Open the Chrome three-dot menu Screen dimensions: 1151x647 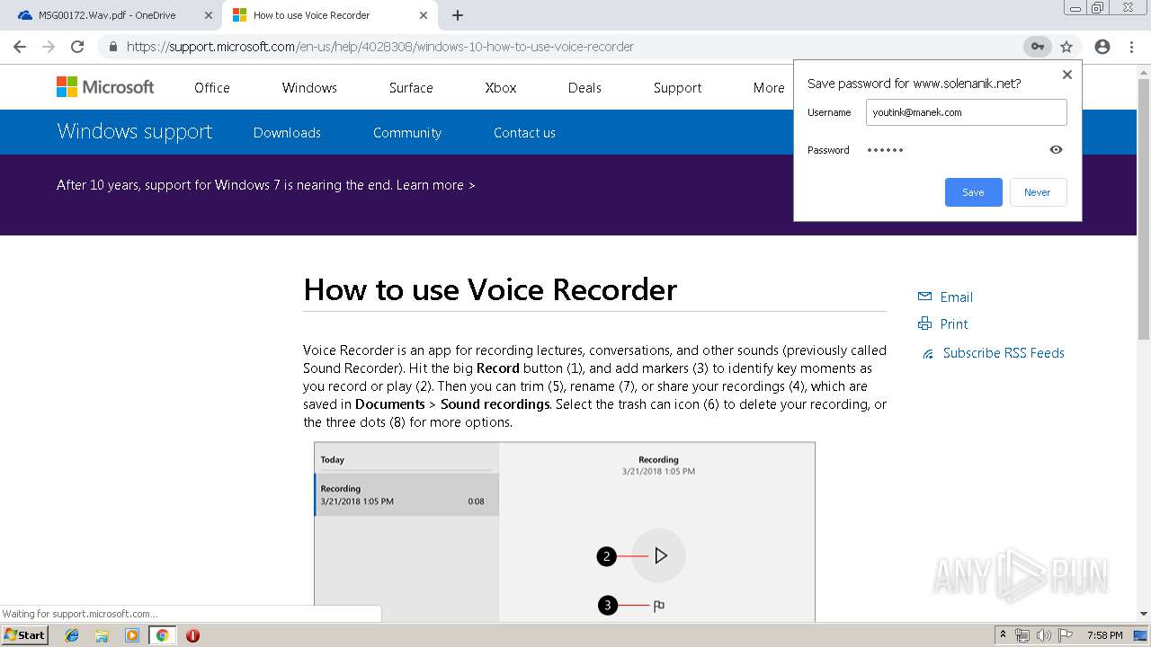[x=1131, y=47]
